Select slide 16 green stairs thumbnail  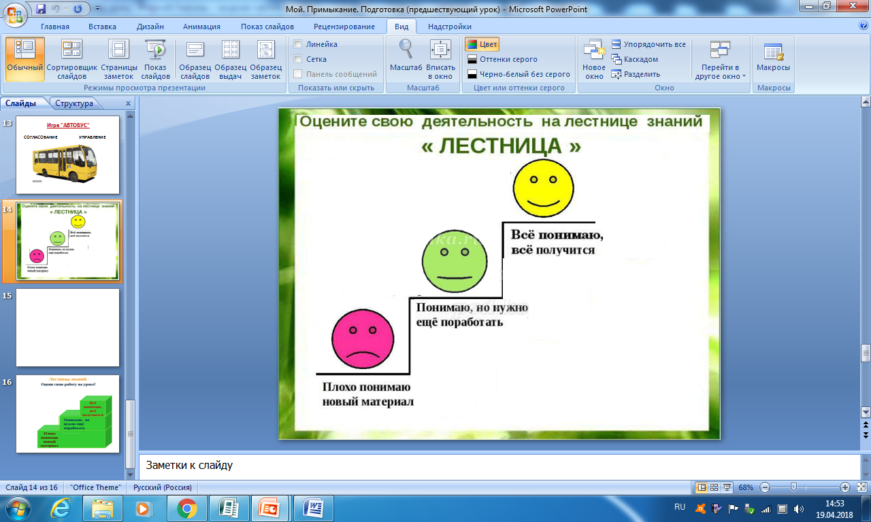click(x=68, y=414)
